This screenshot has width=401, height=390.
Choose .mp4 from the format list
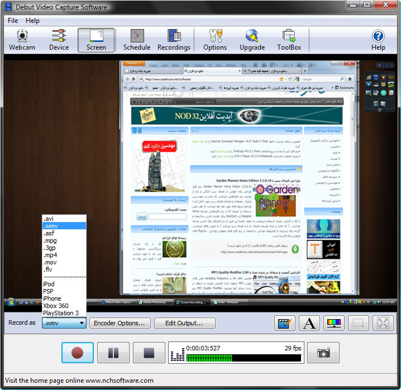click(50, 255)
